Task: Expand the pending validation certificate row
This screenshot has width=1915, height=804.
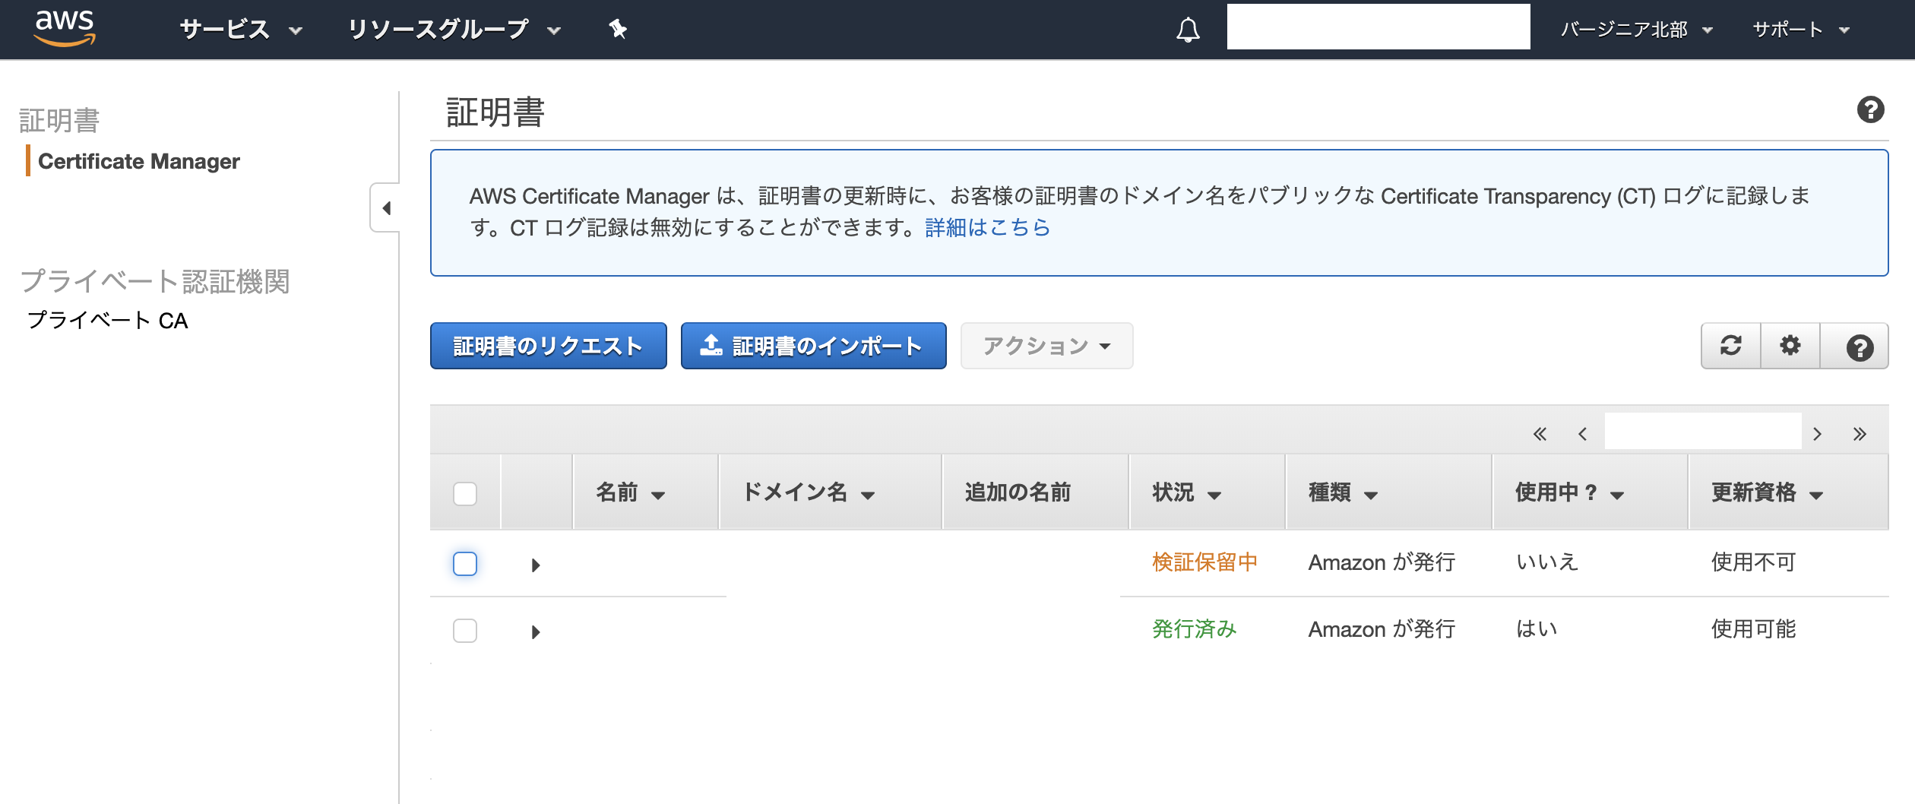Action: coord(537,564)
